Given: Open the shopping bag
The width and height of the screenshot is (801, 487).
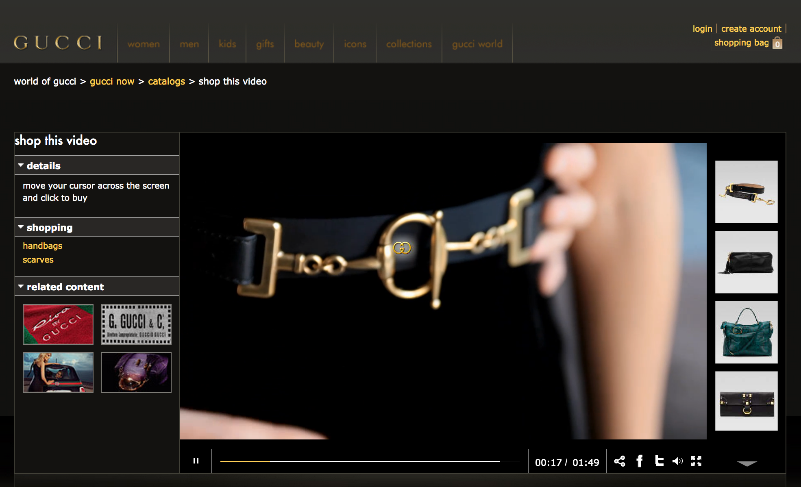Looking at the screenshot, I should [748, 43].
